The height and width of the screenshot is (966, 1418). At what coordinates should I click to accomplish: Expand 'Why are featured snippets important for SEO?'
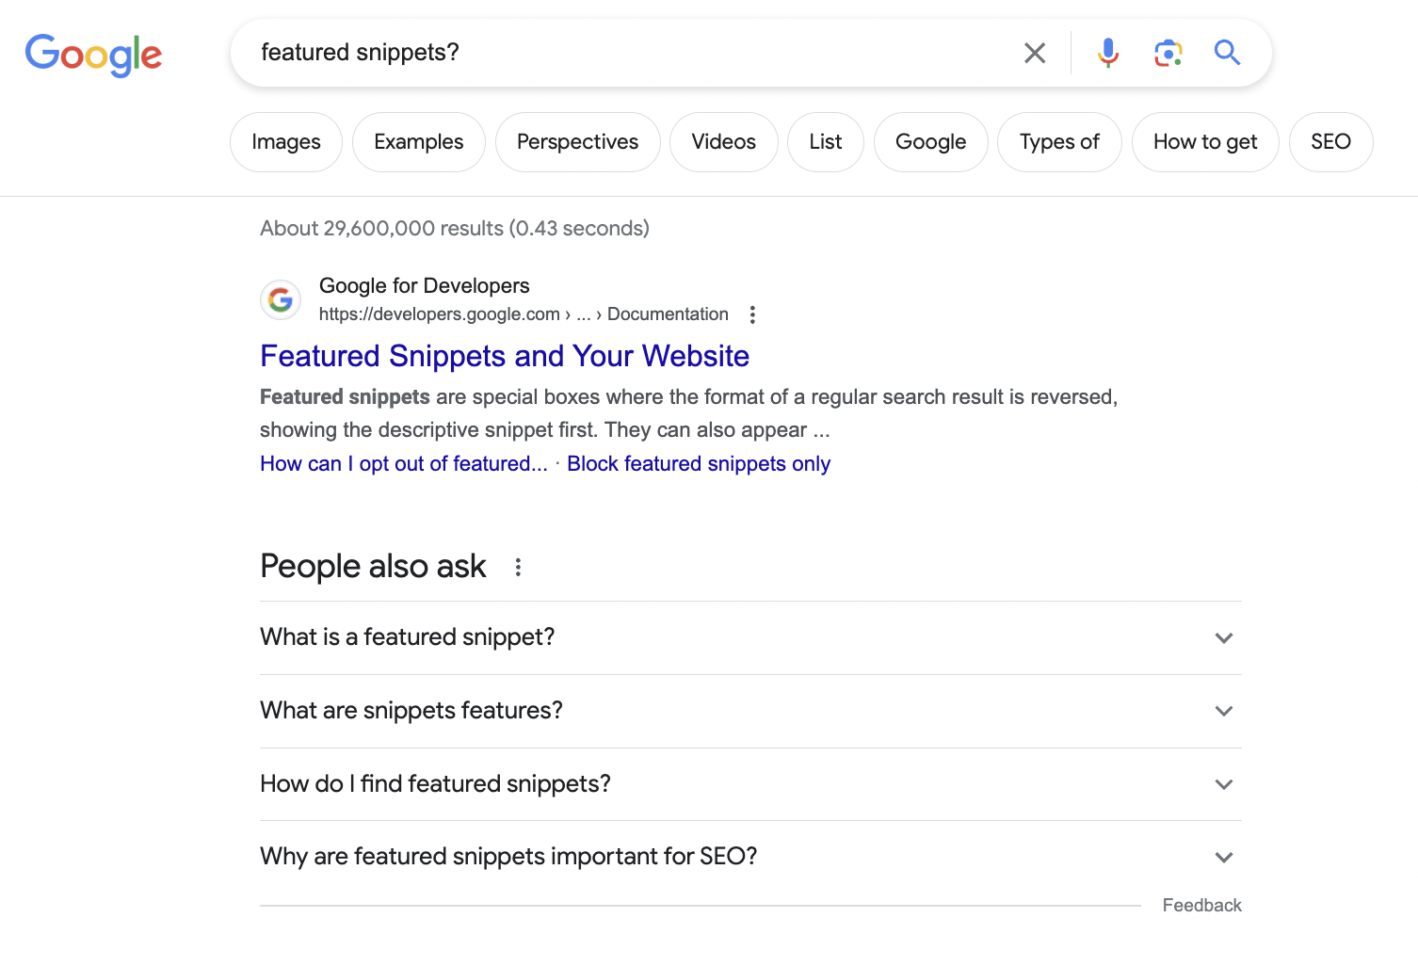(x=750, y=857)
